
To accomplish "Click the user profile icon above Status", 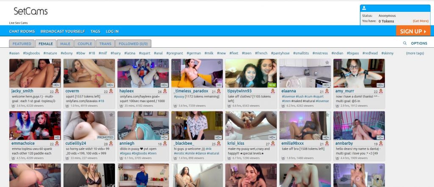I will coord(364,8).
